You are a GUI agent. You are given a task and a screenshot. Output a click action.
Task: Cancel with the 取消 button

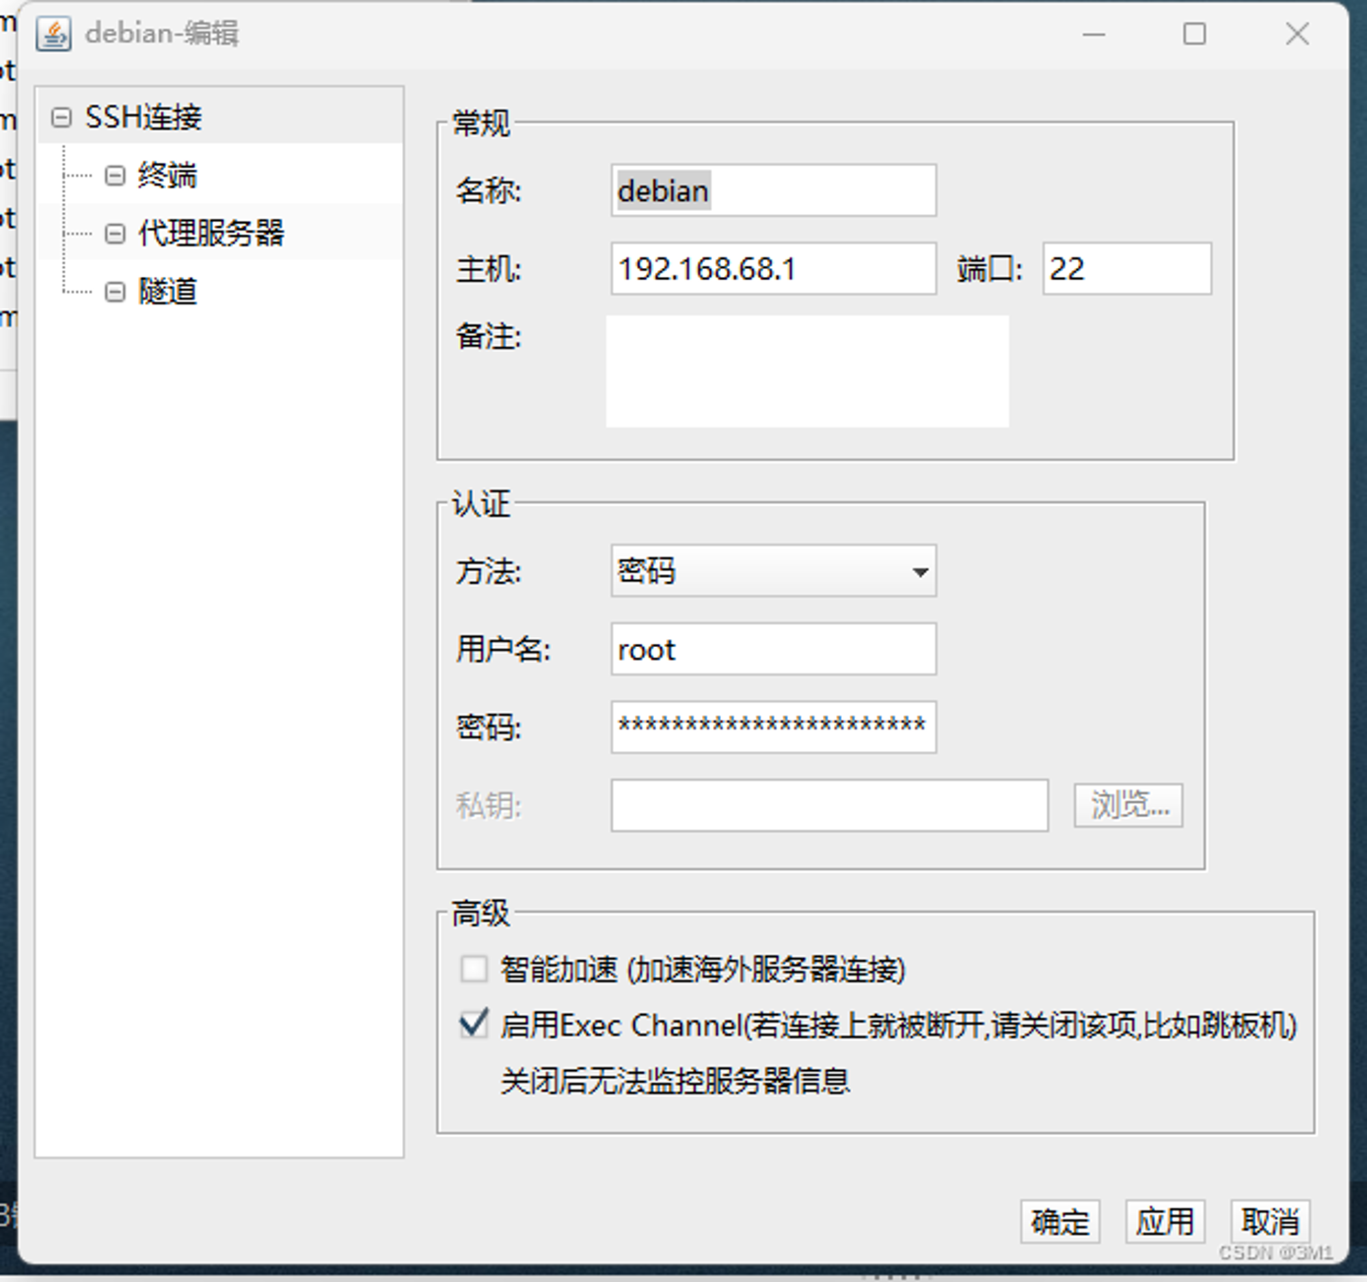pyautogui.click(x=1270, y=1221)
